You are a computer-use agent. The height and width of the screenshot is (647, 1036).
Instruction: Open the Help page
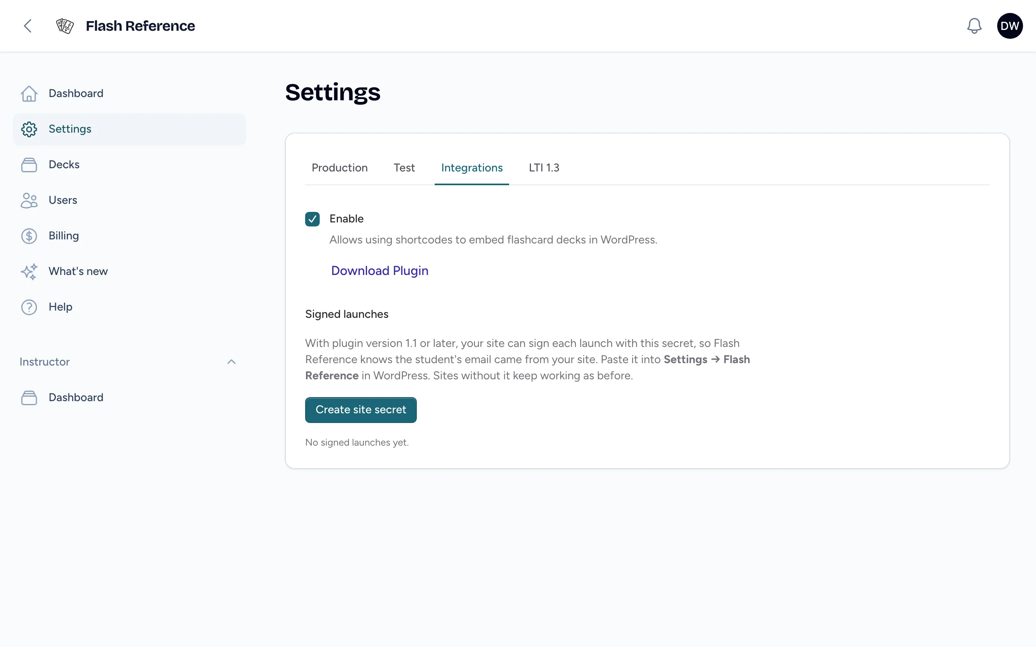129,307
